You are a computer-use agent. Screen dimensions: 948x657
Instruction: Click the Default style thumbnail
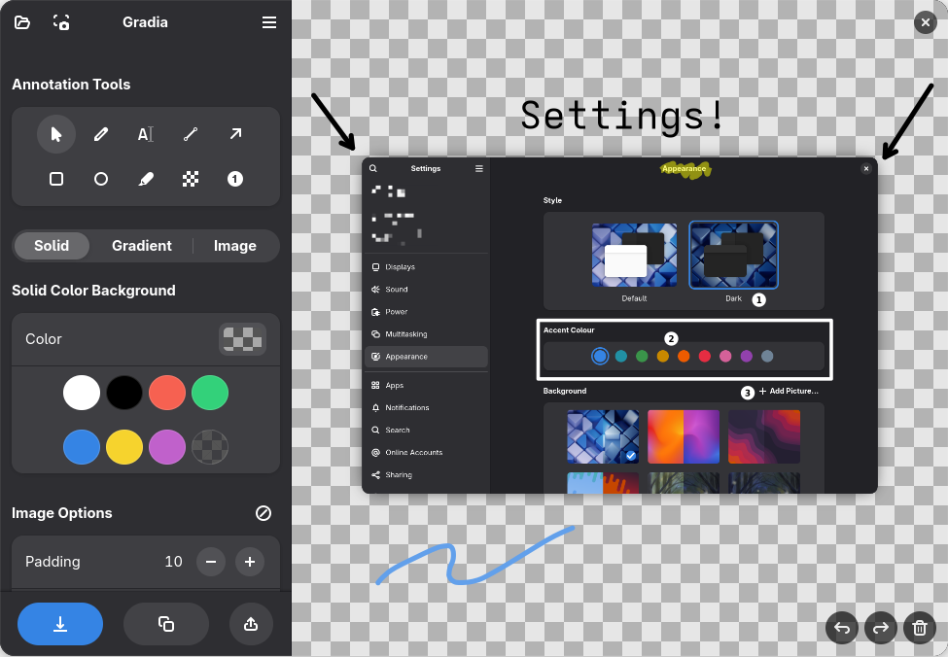click(634, 255)
